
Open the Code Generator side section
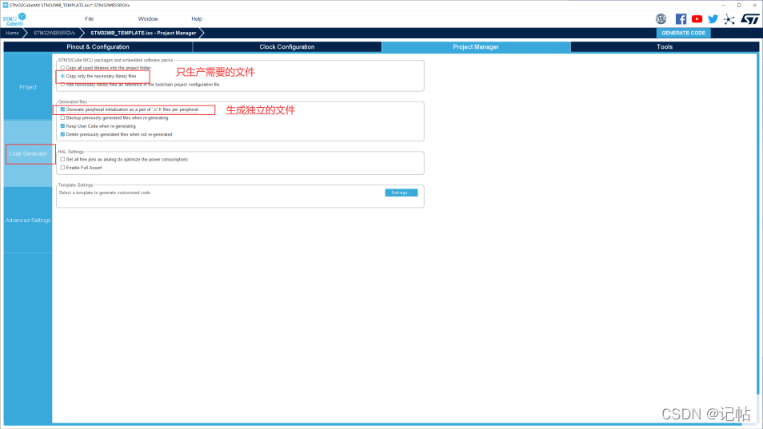(x=28, y=154)
